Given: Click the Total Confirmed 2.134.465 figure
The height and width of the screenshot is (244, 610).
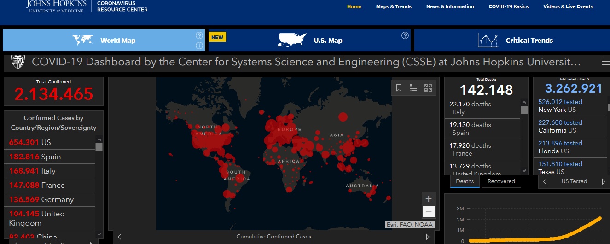Looking at the screenshot, I should click(53, 94).
